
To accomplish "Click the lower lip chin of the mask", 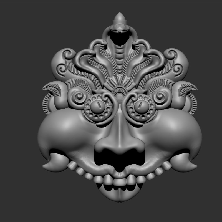I will pos(120,195).
